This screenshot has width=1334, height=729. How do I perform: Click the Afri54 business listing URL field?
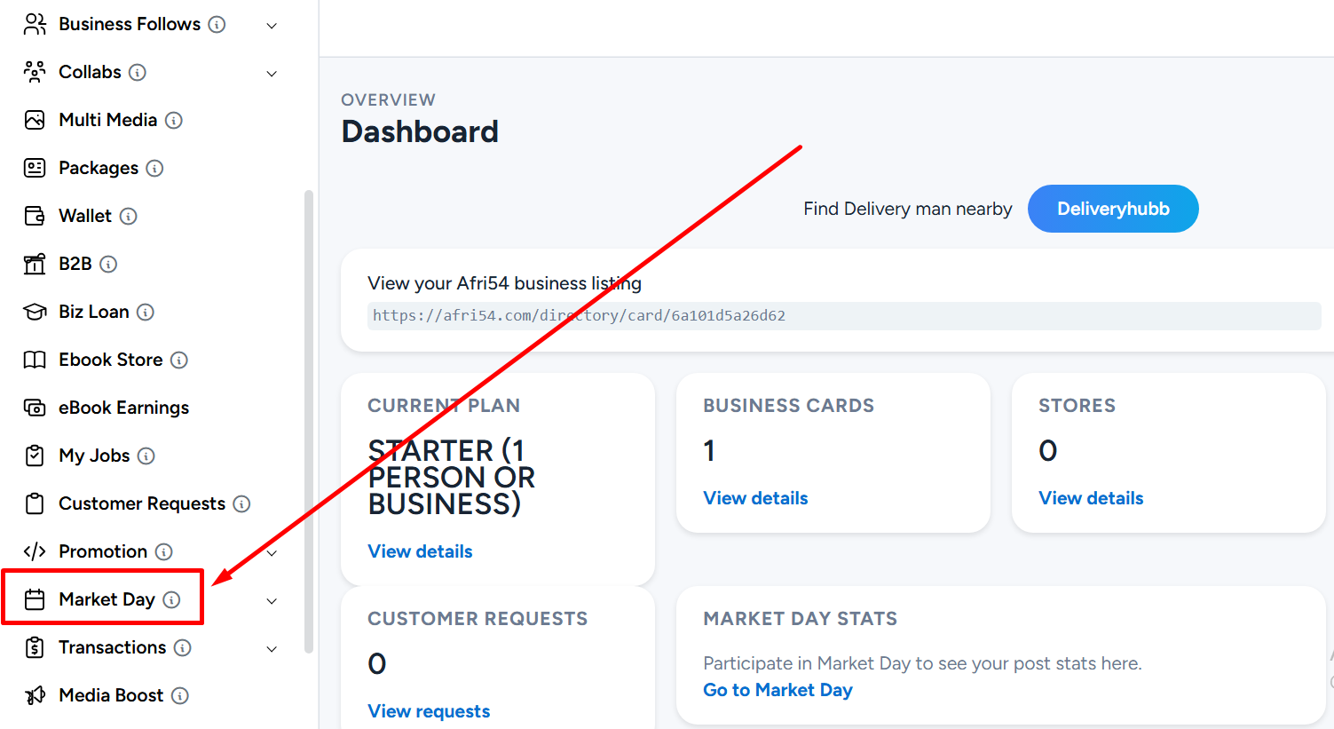point(844,315)
